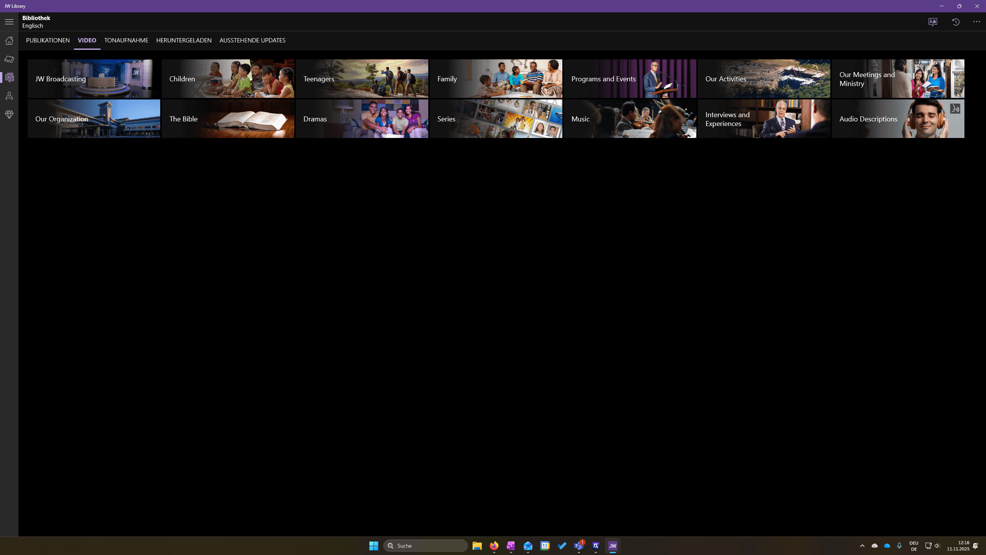Open The Bible video category
This screenshot has height=555, width=986.
(228, 119)
